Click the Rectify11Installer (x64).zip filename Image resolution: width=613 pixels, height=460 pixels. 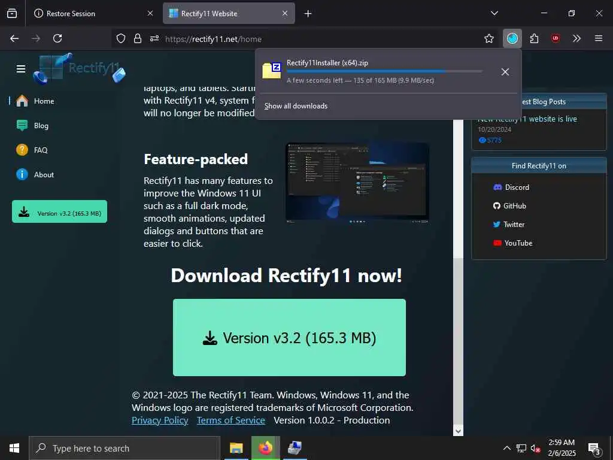327,62
